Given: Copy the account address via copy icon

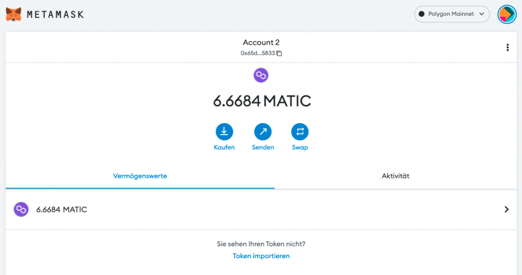Looking at the screenshot, I should tap(279, 53).
